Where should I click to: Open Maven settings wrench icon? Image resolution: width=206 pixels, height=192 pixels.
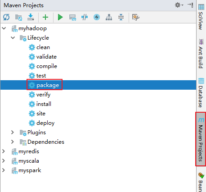136,17
